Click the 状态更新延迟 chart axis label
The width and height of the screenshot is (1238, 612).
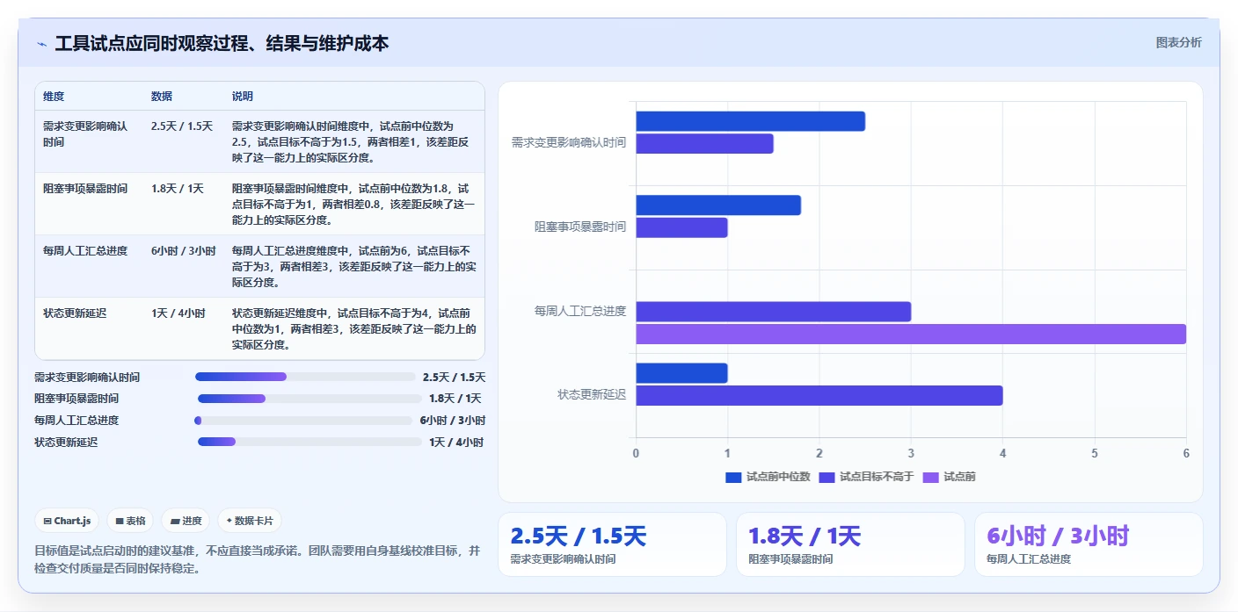click(x=592, y=395)
